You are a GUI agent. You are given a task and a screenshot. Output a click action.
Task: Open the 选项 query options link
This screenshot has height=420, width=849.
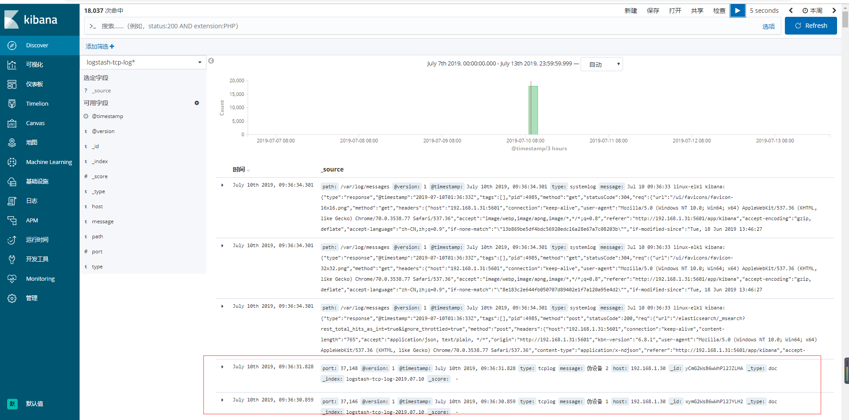769,27
